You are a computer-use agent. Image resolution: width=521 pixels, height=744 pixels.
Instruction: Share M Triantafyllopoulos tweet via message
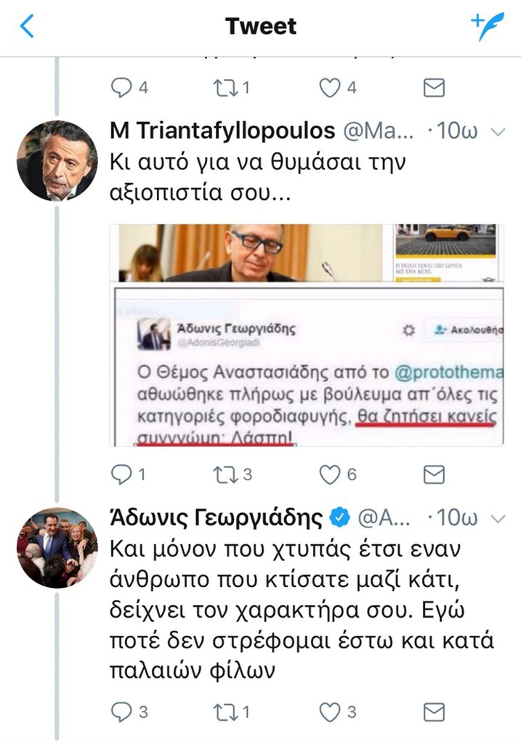point(434,474)
